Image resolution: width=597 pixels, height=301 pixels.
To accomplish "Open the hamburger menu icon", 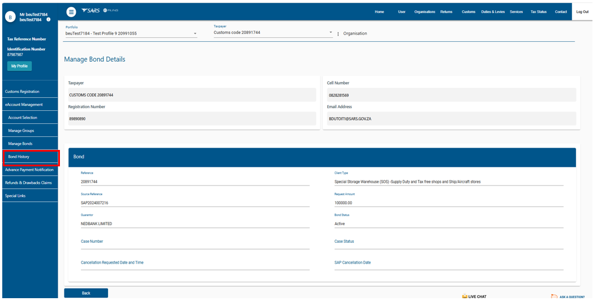I will [71, 12].
